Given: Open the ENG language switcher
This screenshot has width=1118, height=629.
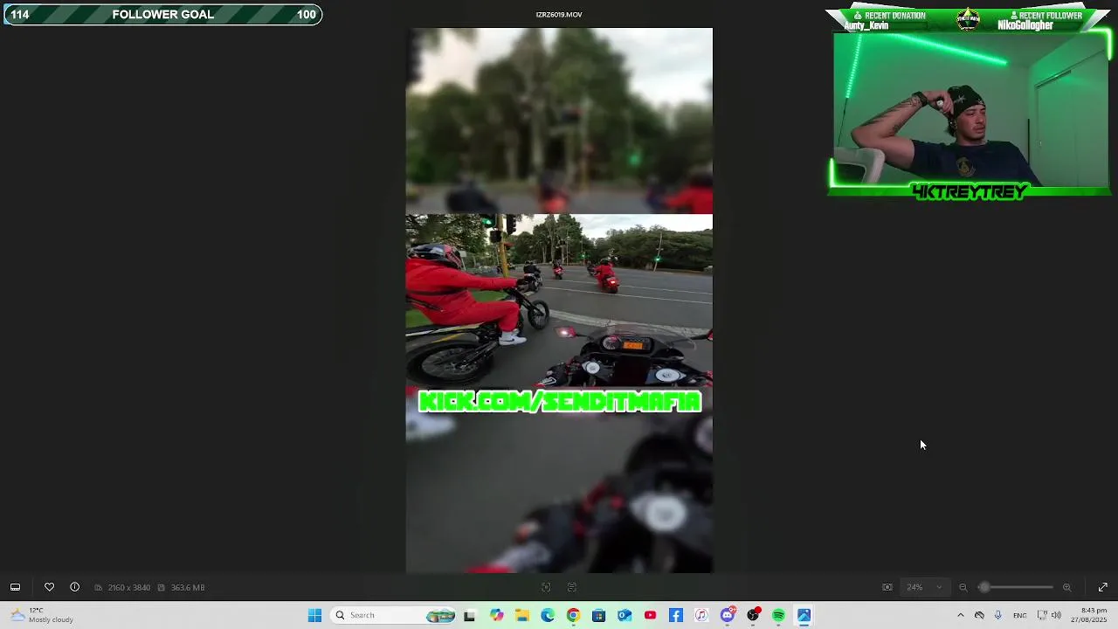Looking at the screenshot, I should [1019, 615].
